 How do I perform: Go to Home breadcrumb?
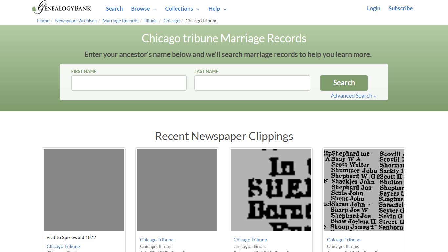click(x=43, y=21)
